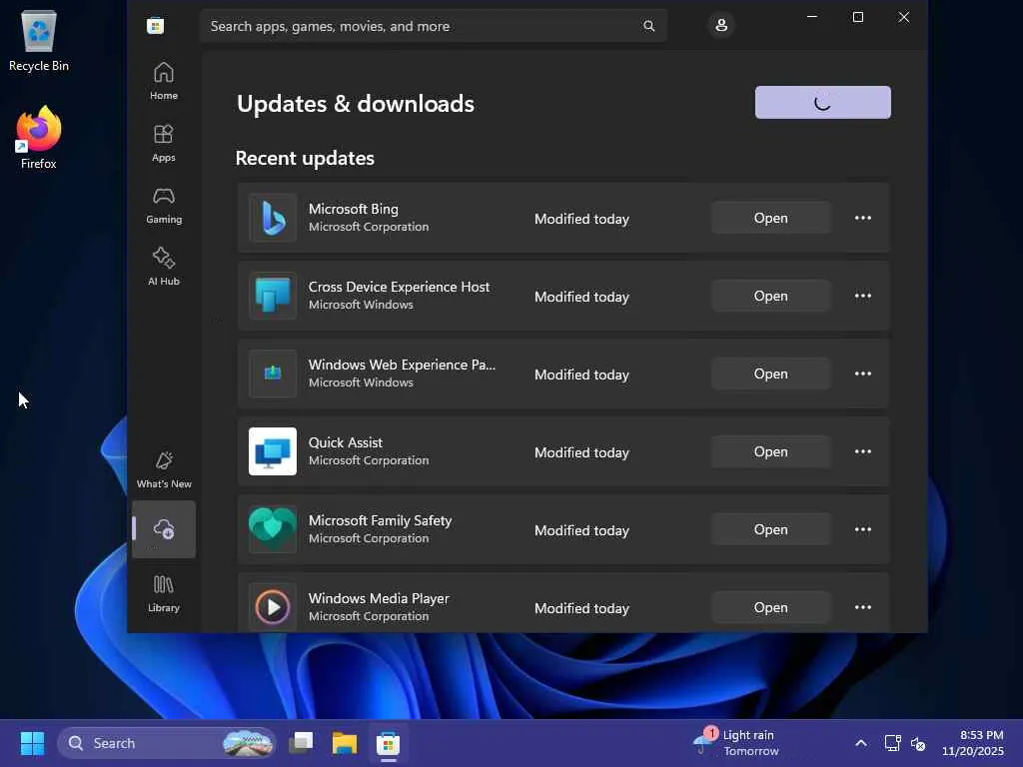Open the Home section in the sidebar
The height and width of the screenshot is (767, 1023).
[x=164, y=81]
